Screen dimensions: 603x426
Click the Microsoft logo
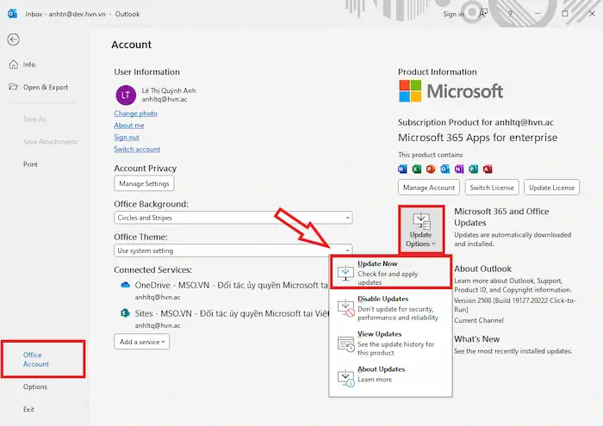click(451, 91)
